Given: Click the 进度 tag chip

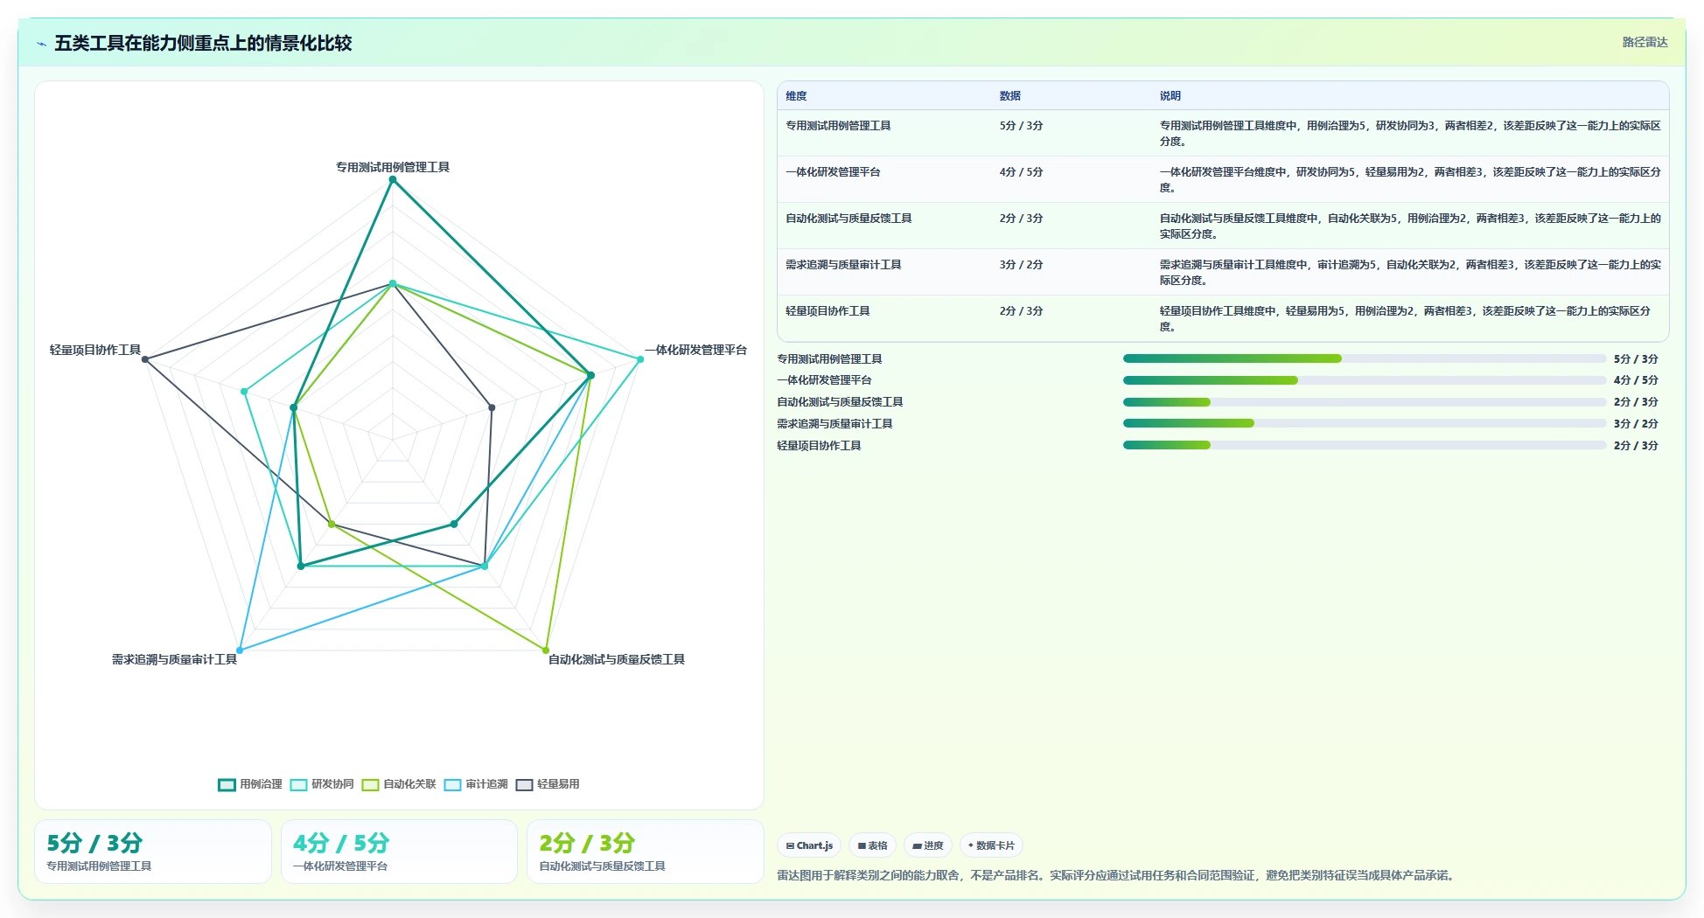Looking at the screenshot, I should click(x=927, y=845).
